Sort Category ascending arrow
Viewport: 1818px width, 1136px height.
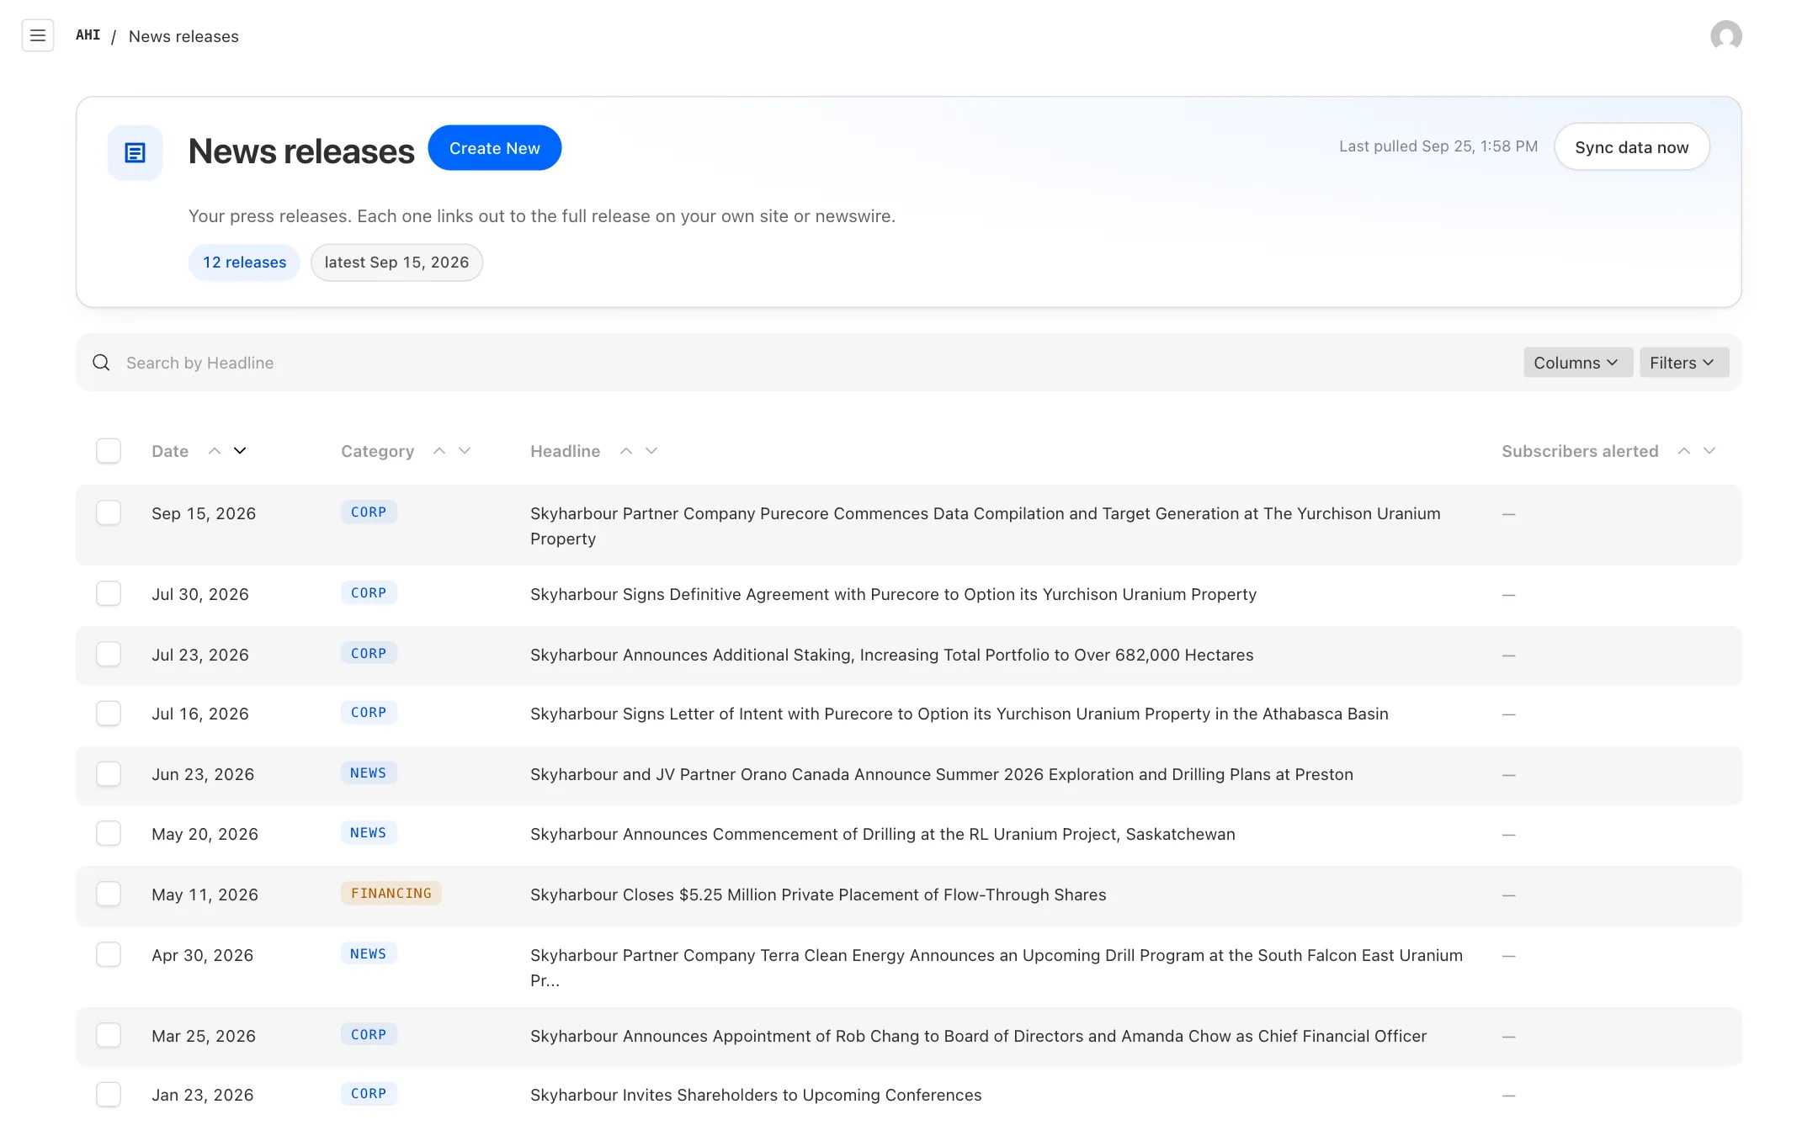[x=439, y=451]
